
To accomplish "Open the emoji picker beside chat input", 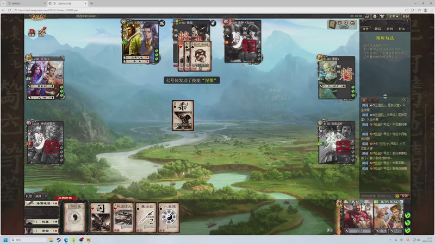I will click(x=397, y=196).
